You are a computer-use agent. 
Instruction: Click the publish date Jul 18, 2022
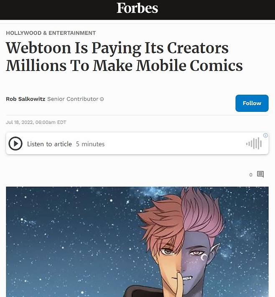click(x=20, y=122)
